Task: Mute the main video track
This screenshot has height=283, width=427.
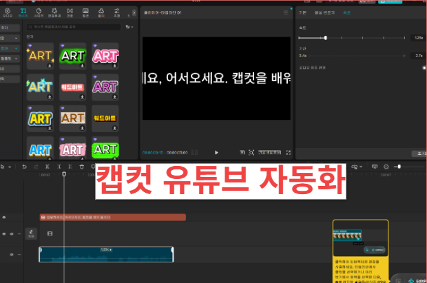Action: click(12, 234)
